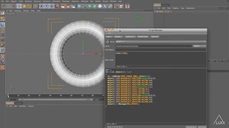Click the script Name input field

(x=154, y=46)
